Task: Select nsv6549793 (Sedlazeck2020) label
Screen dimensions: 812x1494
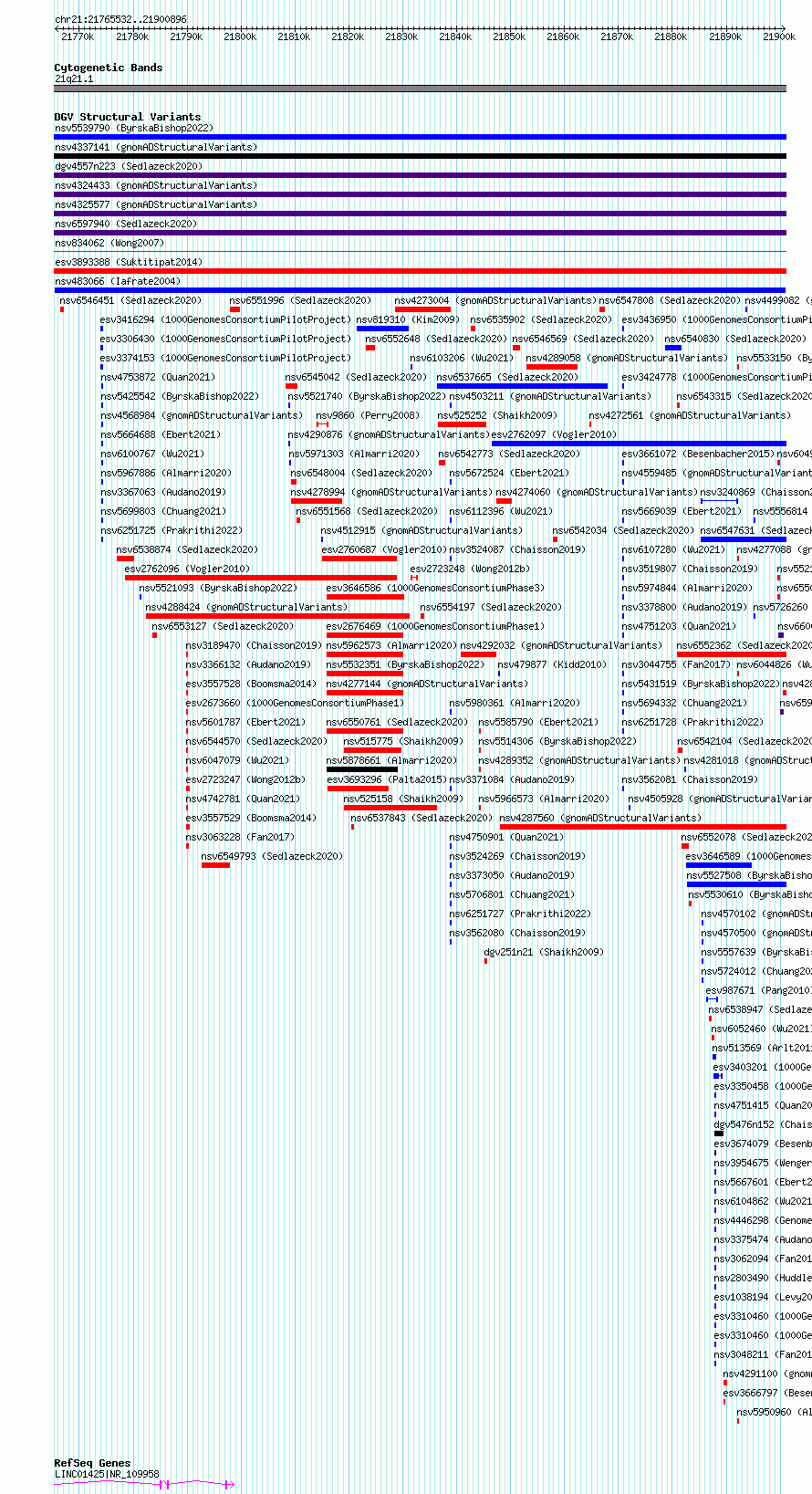Action: tap(273, 857)
